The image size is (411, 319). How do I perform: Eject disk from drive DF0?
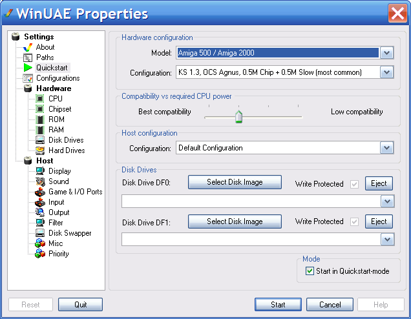pyautogui.click(x=379, y=183)
